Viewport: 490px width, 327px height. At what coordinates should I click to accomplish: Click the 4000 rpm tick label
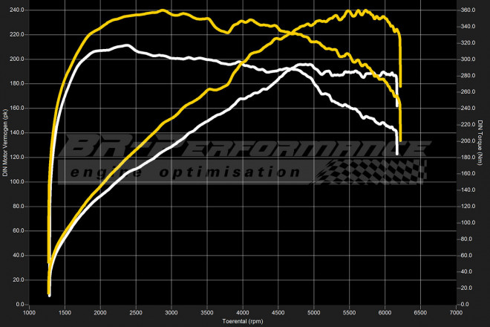243,312
